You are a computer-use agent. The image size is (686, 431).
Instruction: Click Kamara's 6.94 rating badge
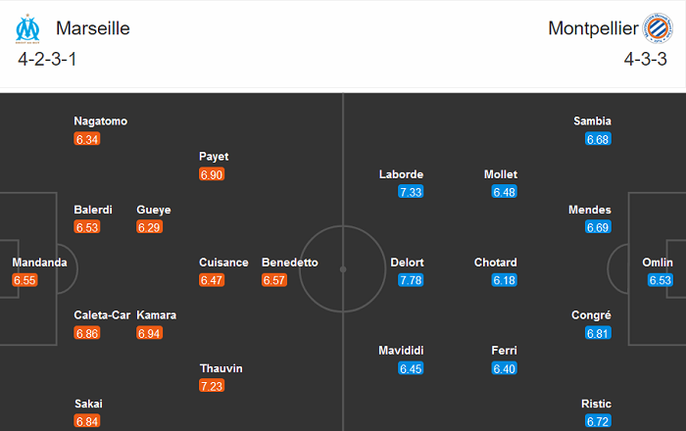click(x=150, y=333)
